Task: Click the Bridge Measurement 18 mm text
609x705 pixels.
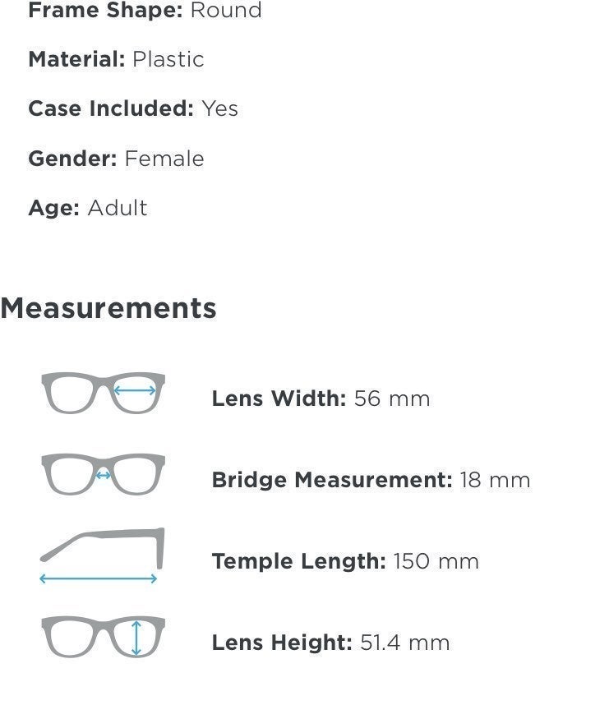Action: (371, 480)
